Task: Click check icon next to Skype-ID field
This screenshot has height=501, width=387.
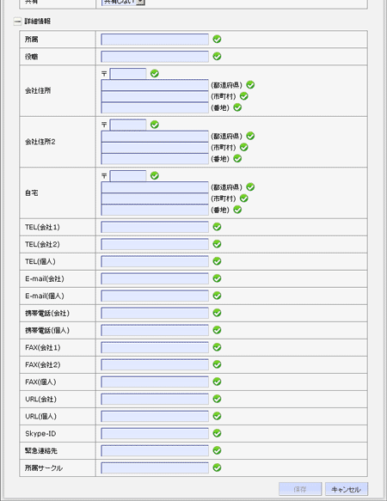Action: click(217, 434)
